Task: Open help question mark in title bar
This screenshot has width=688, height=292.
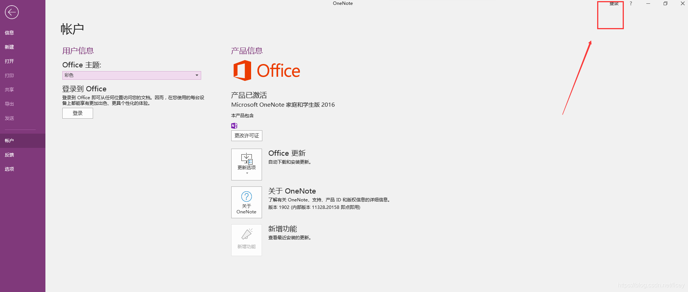Action: click(631, 3)
